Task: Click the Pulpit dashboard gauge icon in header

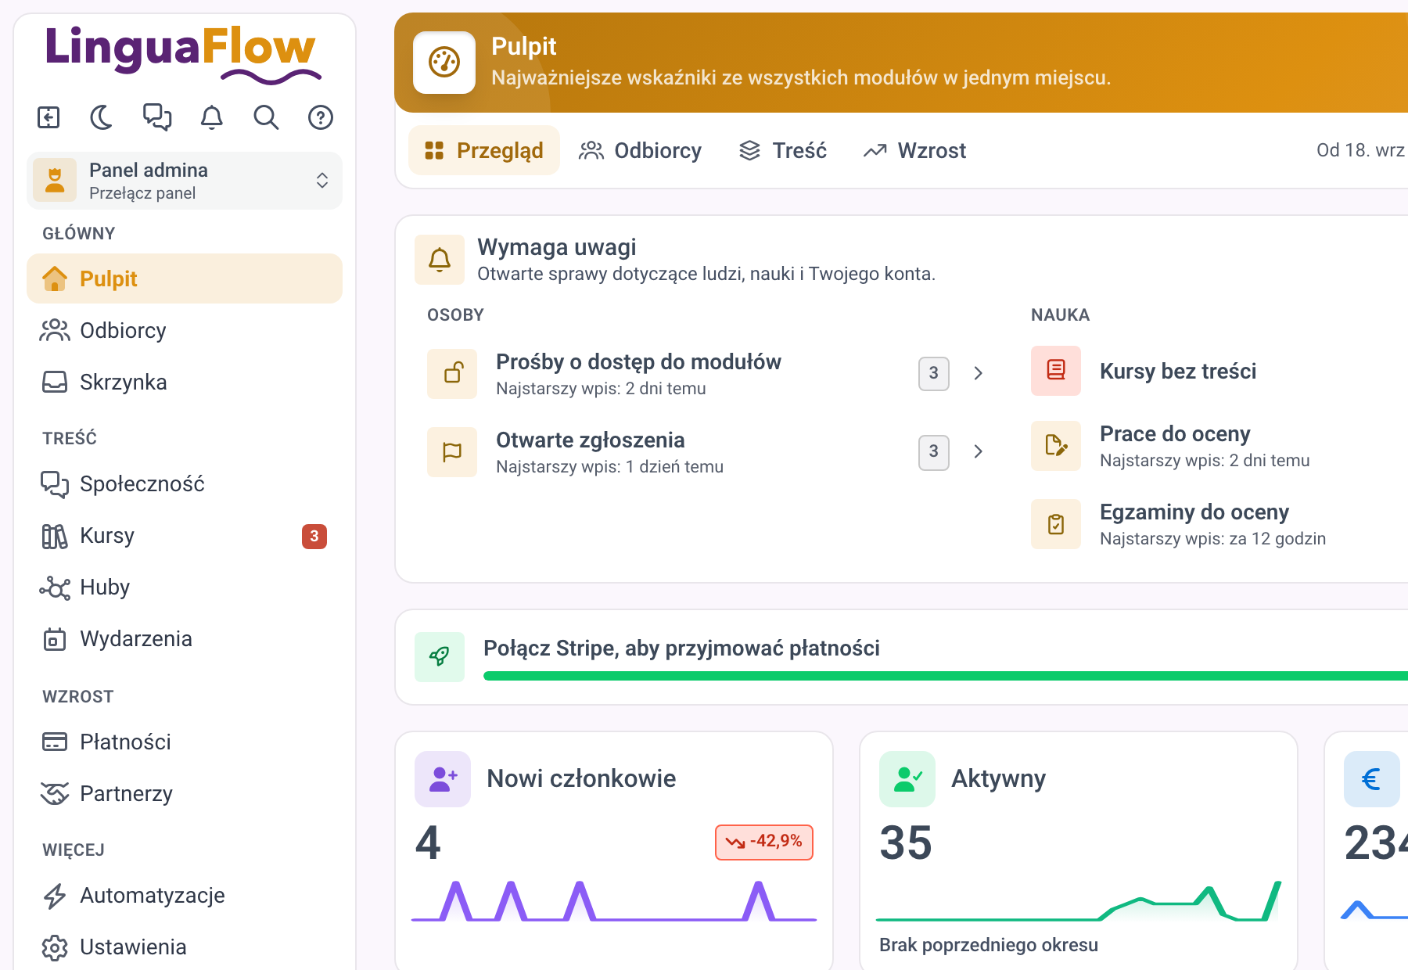Action: tap(444, 63)
